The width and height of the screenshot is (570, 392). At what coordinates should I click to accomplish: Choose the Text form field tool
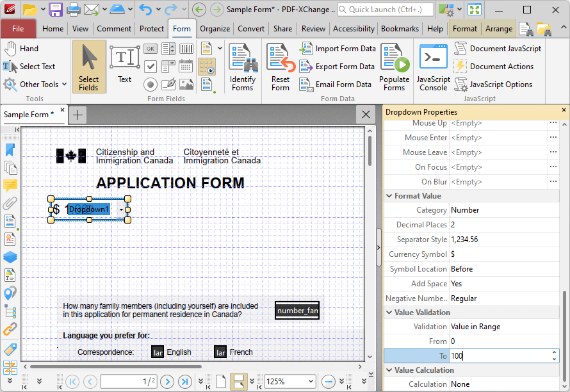pos(125,64)
